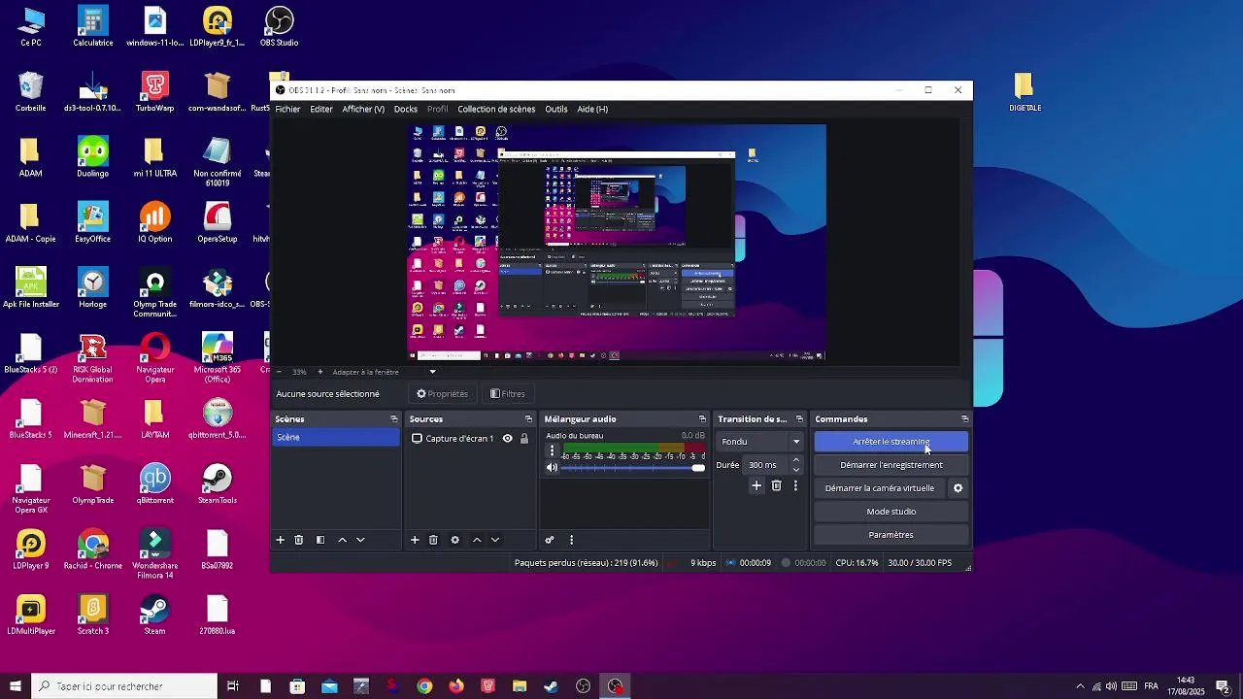Click the Durée 300 ms field

click(x=766, y=465)
